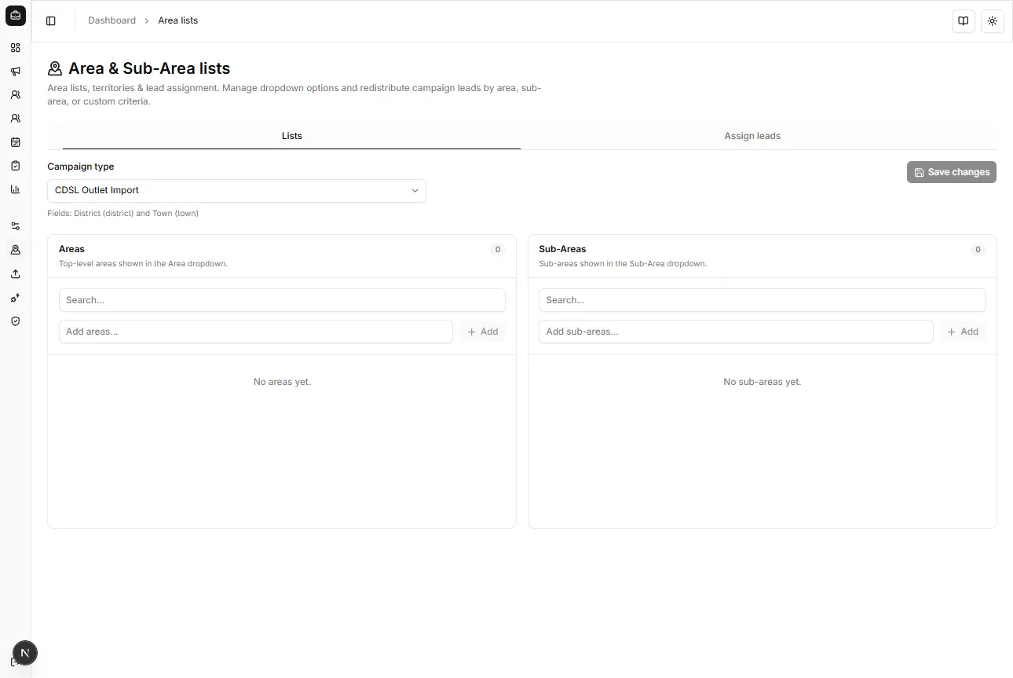Click the page title map pin icon
This screenshot has width=1013, height=678.
point(55,69)
